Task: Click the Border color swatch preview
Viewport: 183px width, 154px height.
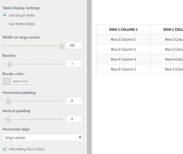Action: [x=7, y=81]
